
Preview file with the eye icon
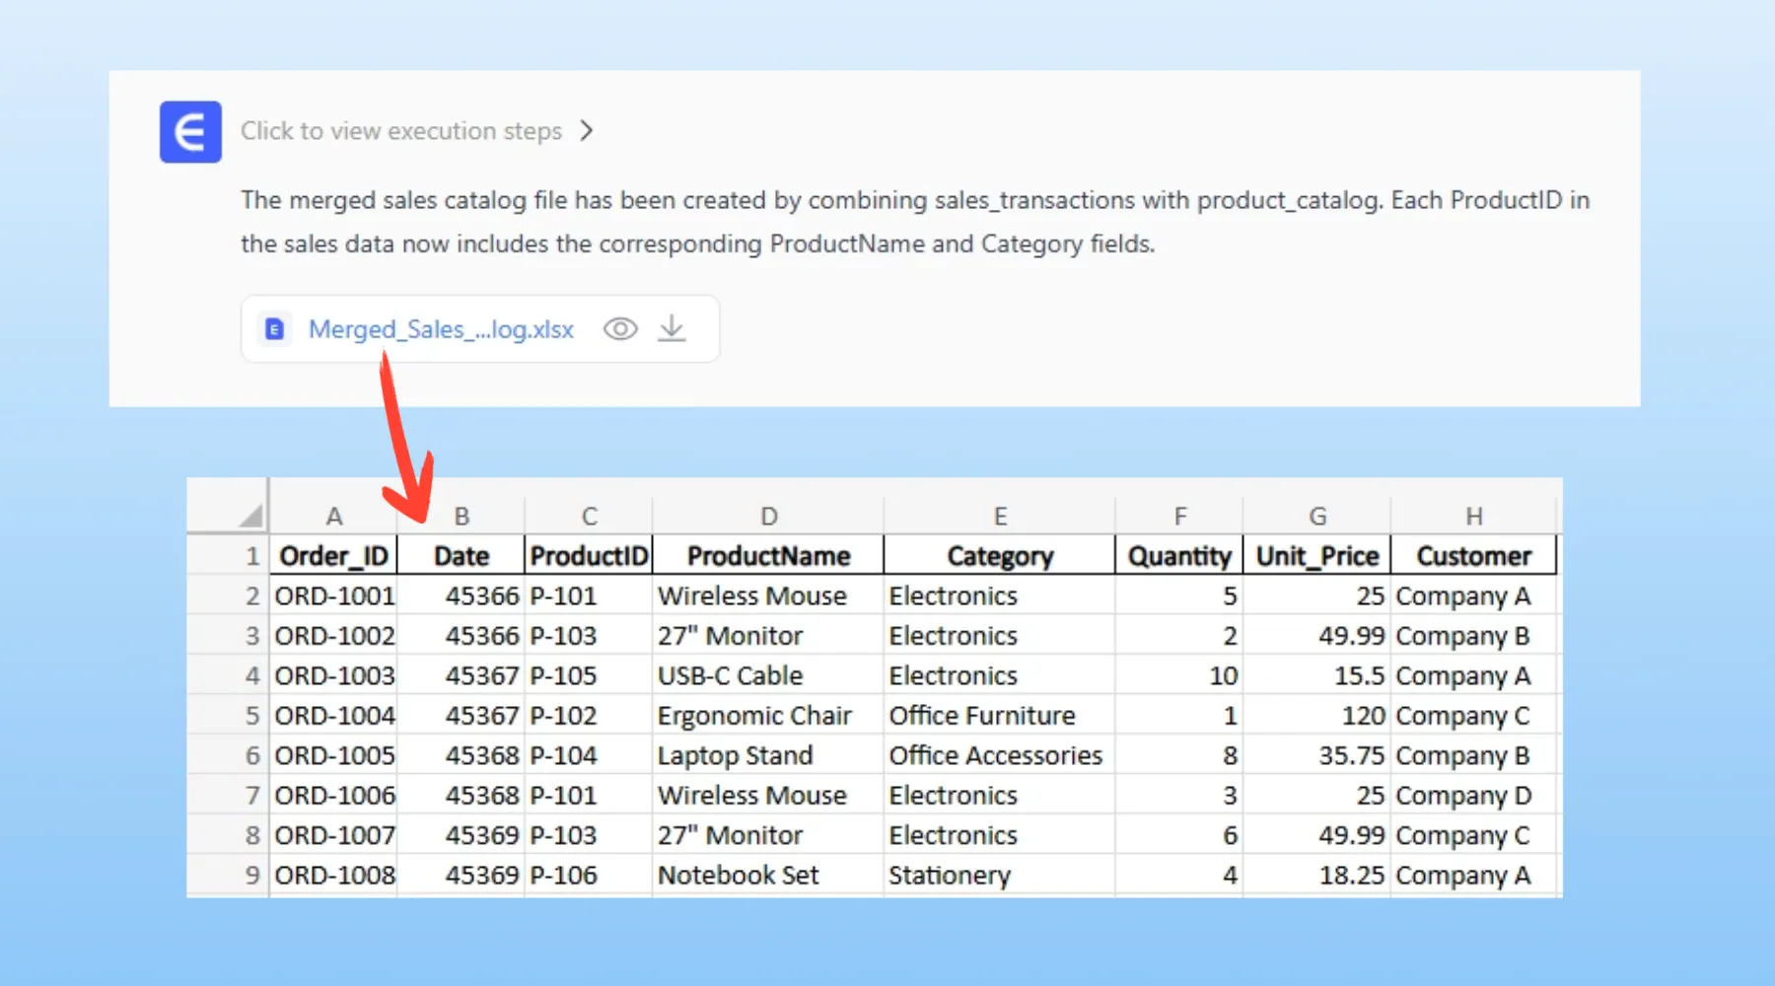click(620, 328)
